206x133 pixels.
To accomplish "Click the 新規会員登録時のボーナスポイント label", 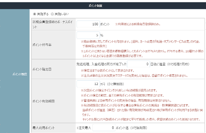I will tap(53, 24).
